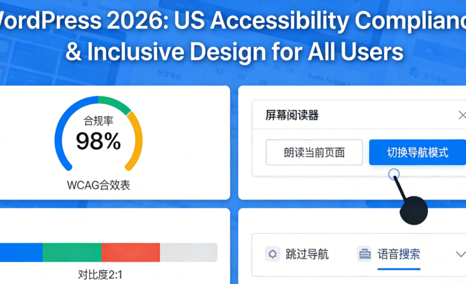Viewport: 466px width, 284px height.
Task: Click the 98% compliance rate value
Action: pos(98,141)
